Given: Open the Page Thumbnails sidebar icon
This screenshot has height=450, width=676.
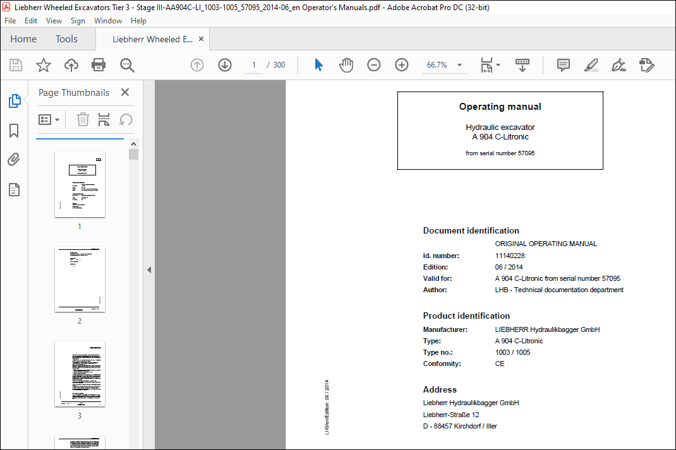Looking at the screenshot, I should point(15,101).
